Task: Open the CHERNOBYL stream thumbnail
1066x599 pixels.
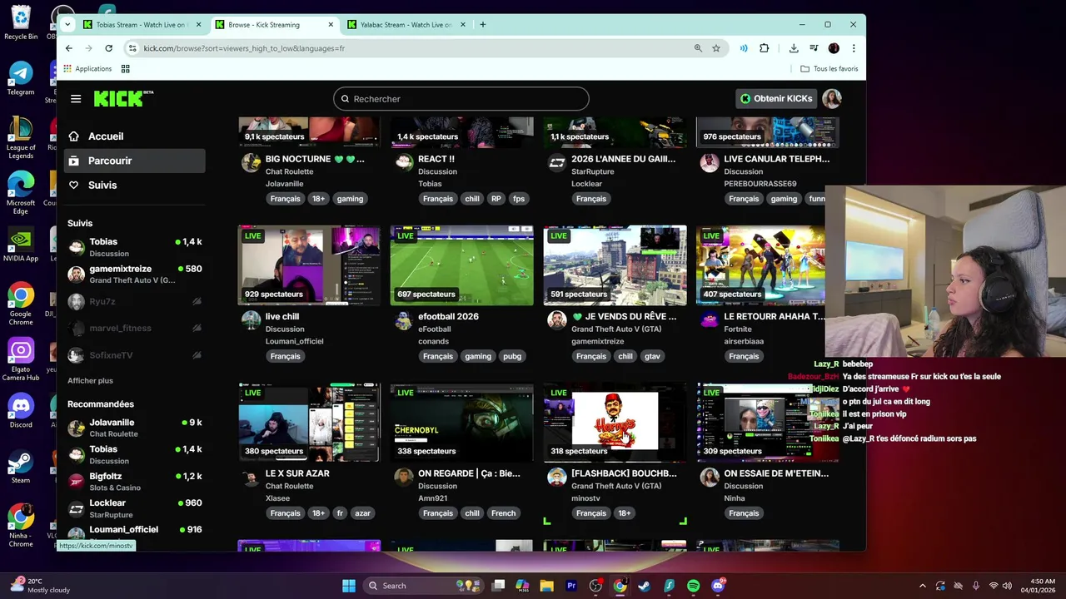Action: click(x=462, y=423)
